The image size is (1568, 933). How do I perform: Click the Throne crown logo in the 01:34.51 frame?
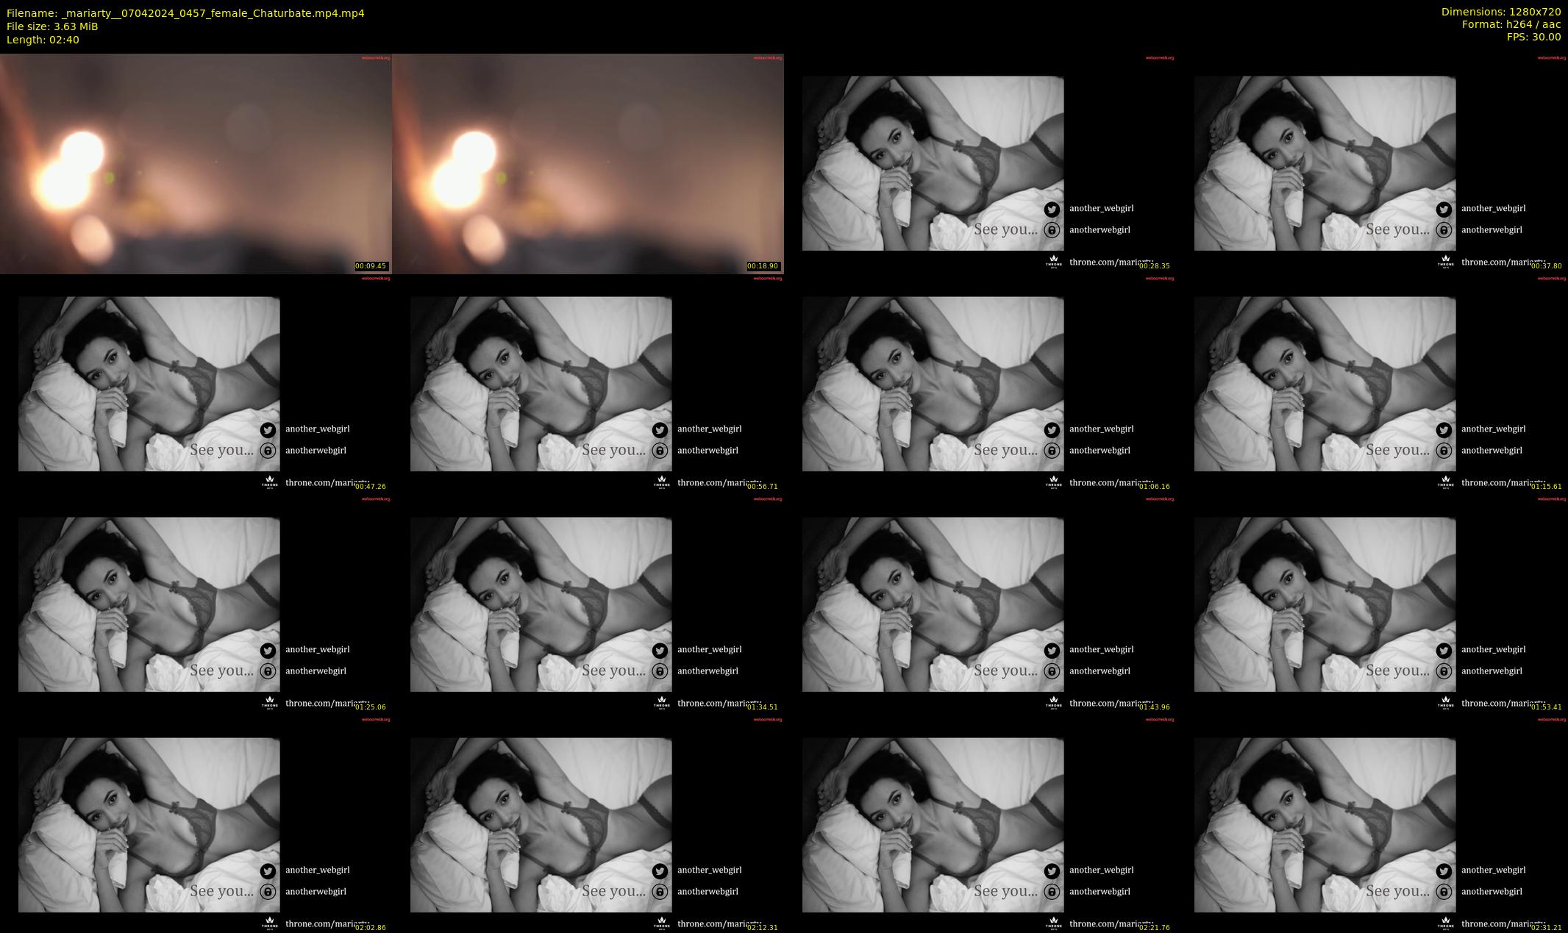661,702
